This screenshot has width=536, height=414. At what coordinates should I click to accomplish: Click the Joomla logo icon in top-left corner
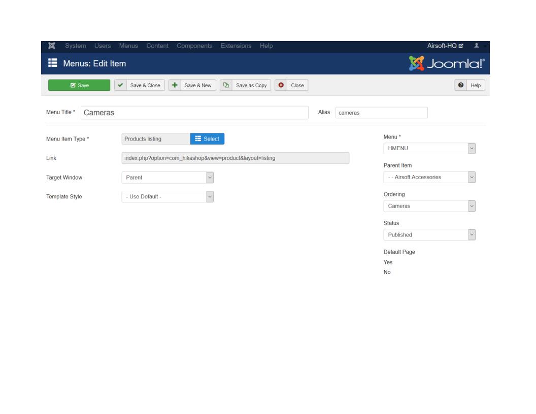pos(51,47)
